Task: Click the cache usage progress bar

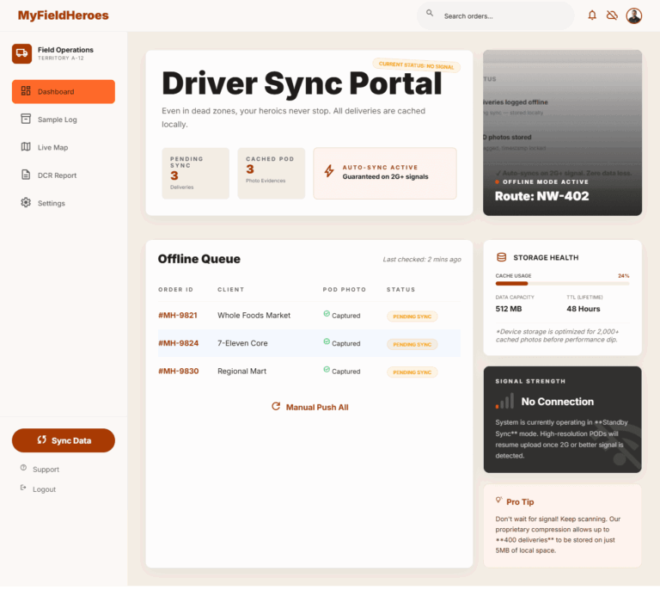Action: pyautogui.click(x=562, y=284)
